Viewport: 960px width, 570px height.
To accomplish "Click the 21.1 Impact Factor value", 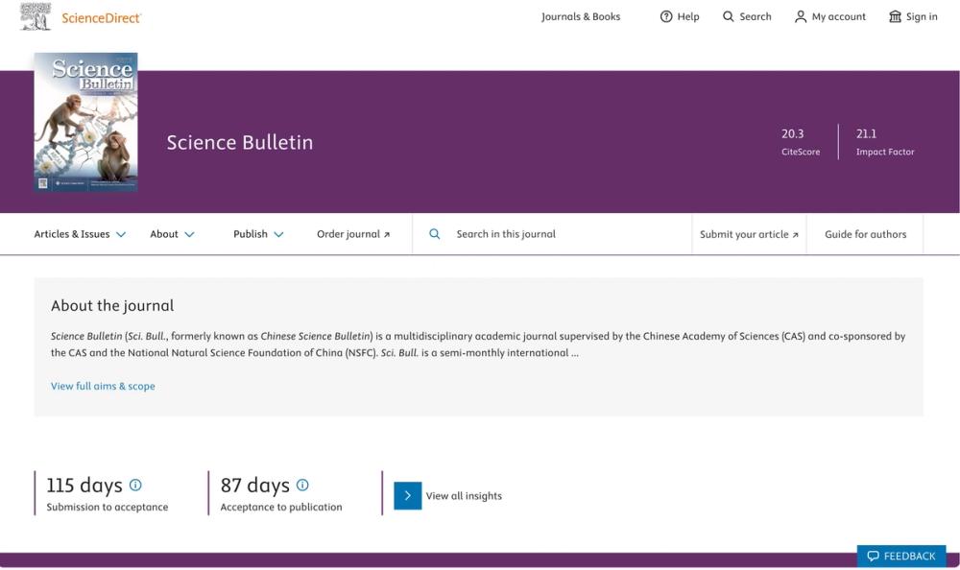I will [x=866, y=133].
